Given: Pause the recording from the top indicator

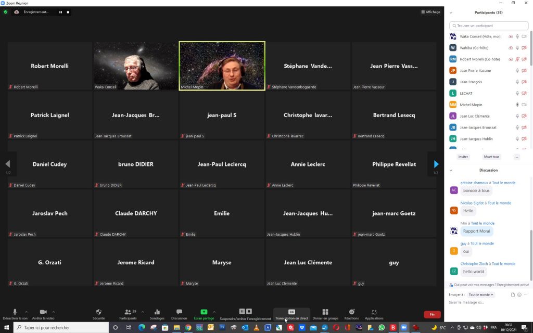Looking at the screenshot, I should 60,12.
